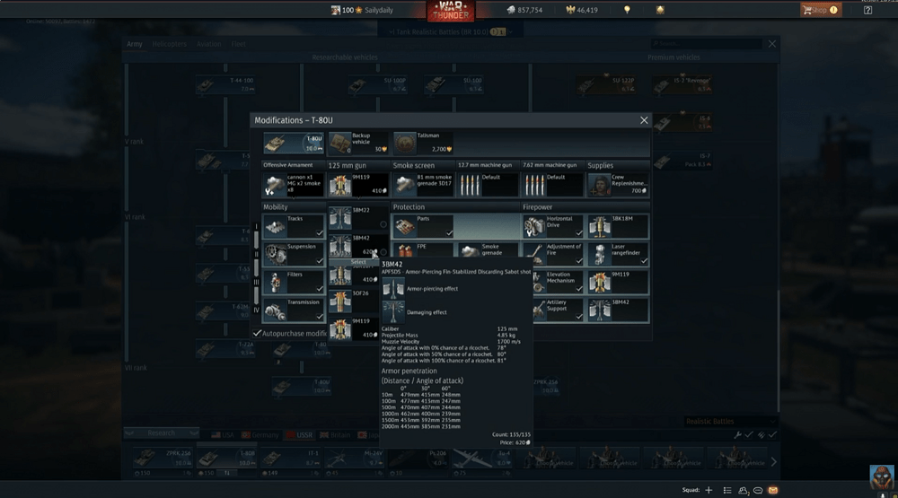Open the mail icon in bottom bar
This screenshot has width=898, height=498.
[x=772, y=491]
